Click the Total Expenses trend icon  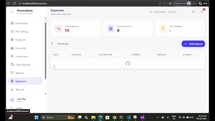click(x=58, y=29)
